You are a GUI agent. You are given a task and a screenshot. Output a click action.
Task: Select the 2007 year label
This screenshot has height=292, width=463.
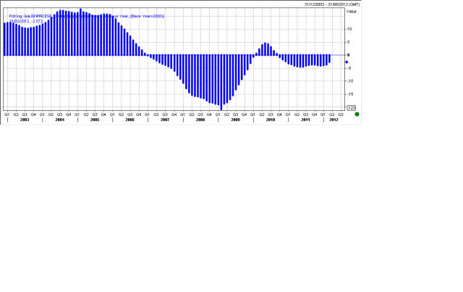click(x=165, y=120)
